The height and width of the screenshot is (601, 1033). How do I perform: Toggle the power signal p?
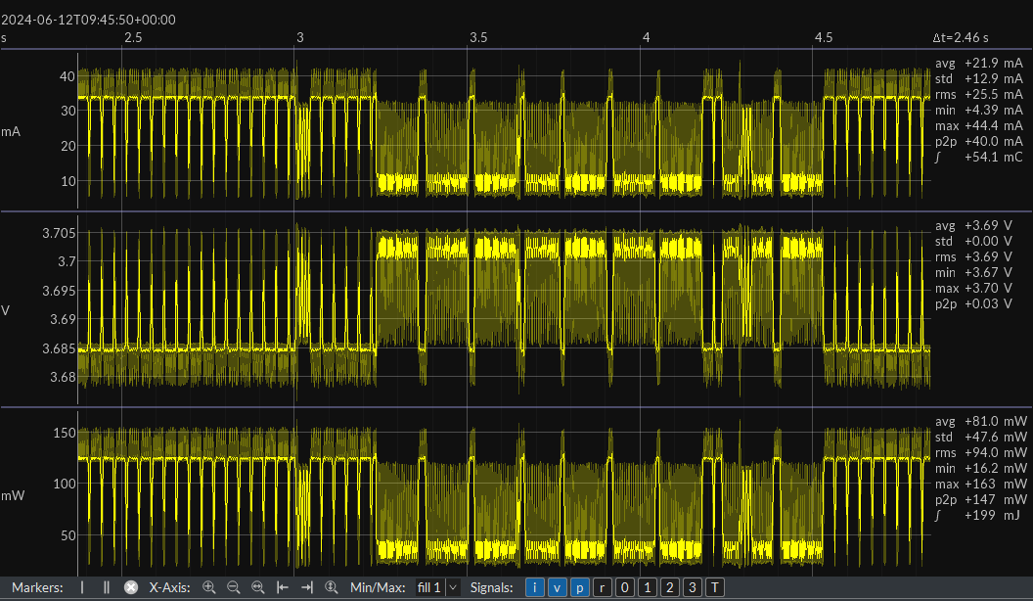(579, 587)
